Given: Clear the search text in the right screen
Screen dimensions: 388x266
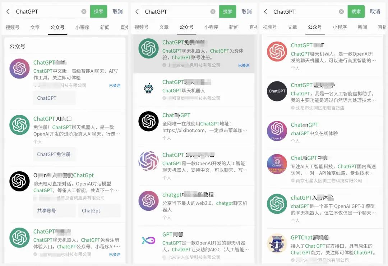Looking at the screenshot, I should coord(341,11).
